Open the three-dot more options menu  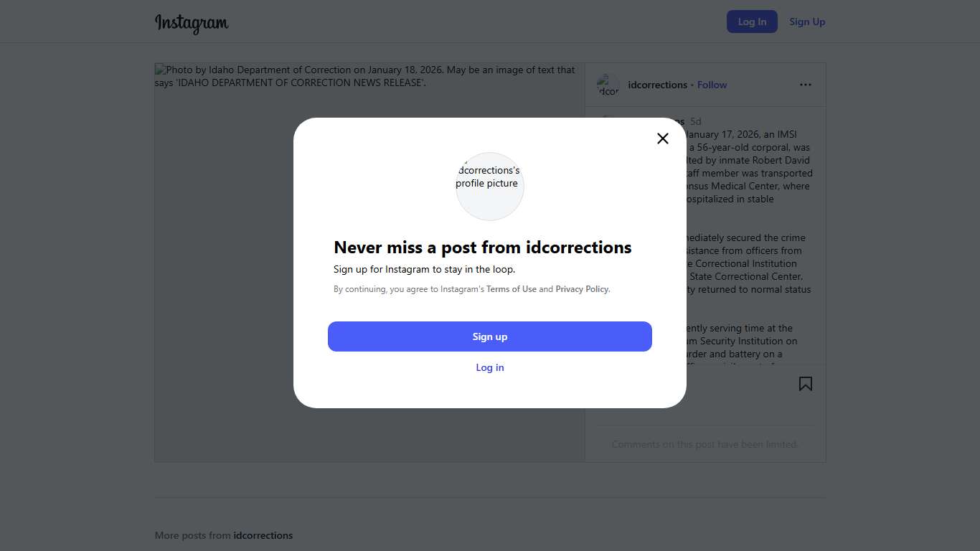point(806,85)
